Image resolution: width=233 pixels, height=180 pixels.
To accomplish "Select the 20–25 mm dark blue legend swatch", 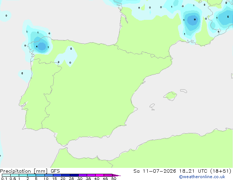I will click(x=65, y=175).
